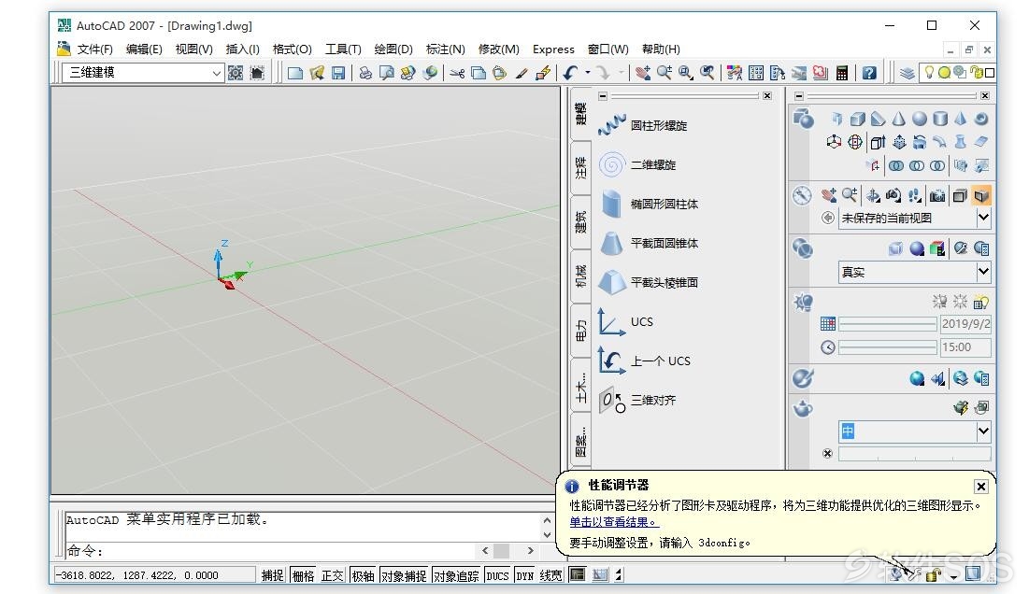The height and width of the screenshot is (594, 1029).
Task: Switch to the 建模 palette tab
Action: coord(580,113)
